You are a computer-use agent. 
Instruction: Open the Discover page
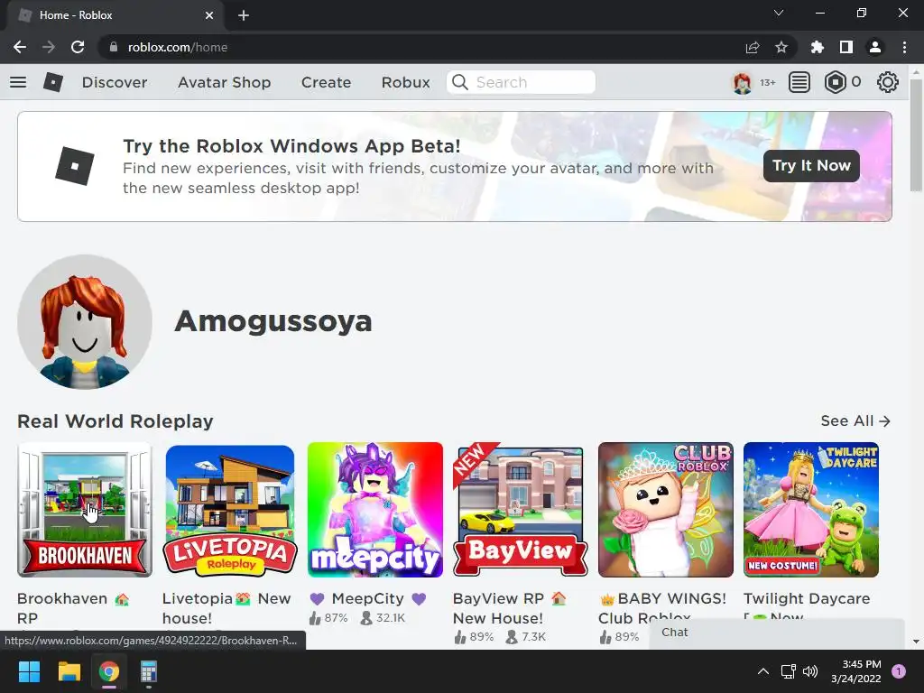click(x=115, y=82)
